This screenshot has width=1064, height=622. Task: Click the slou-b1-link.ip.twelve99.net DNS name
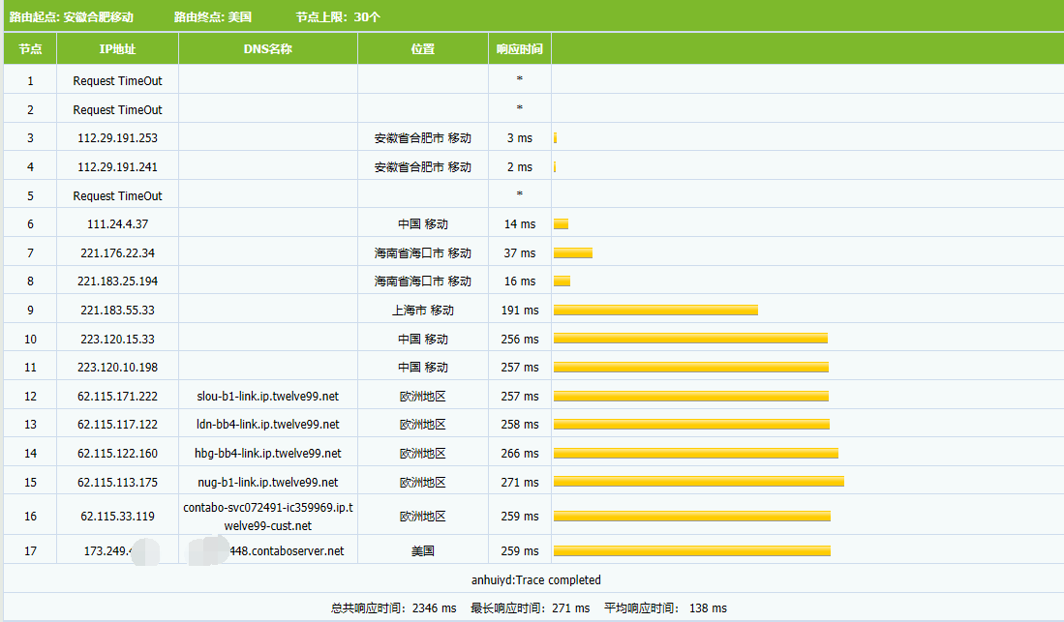pos(267,397)
